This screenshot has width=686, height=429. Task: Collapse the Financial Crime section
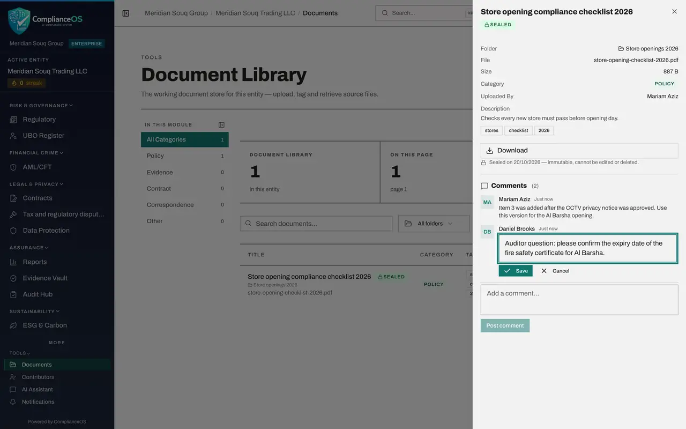(x=36, y=153)
